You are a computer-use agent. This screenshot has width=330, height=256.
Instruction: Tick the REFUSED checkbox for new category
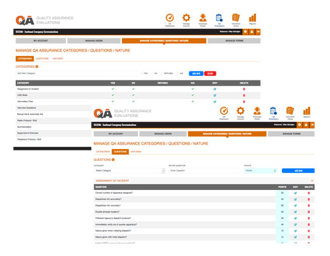coord(162,73)
